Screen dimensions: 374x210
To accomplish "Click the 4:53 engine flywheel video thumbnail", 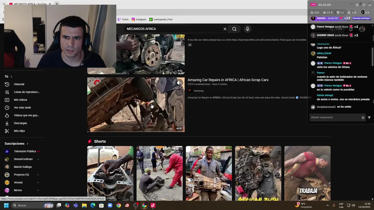I will pos(150,54).
